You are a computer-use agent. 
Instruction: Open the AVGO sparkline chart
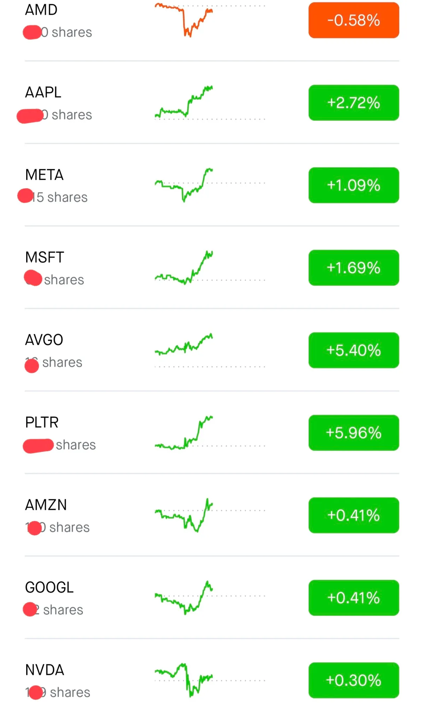184,345
